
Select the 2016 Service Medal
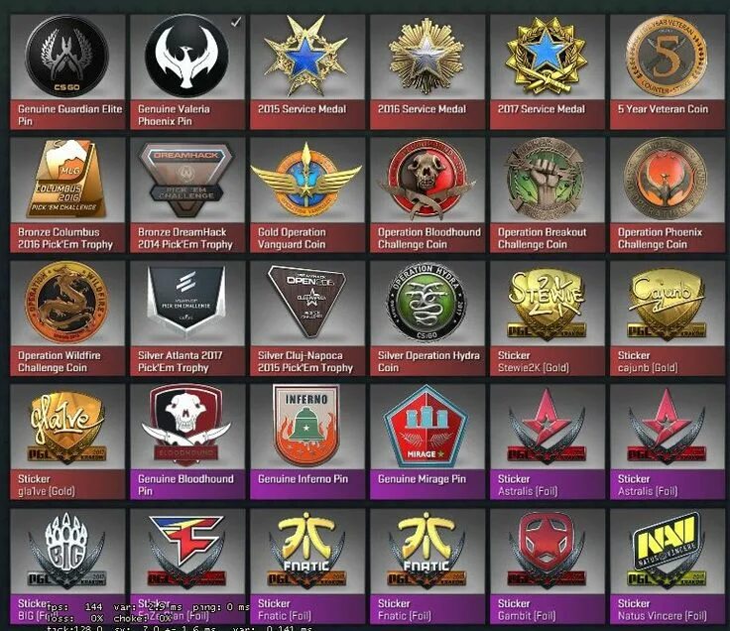click(x=427, y=71)
